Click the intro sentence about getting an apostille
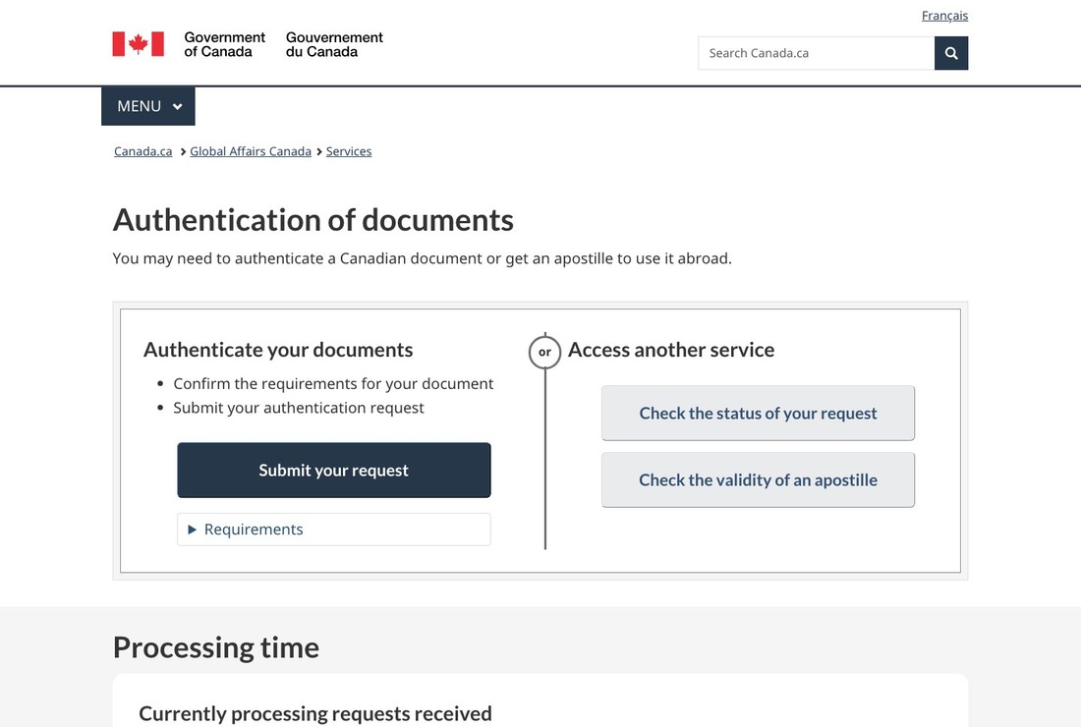The height and width of the screenshot is (727, 1081). (x=422, y=258)
